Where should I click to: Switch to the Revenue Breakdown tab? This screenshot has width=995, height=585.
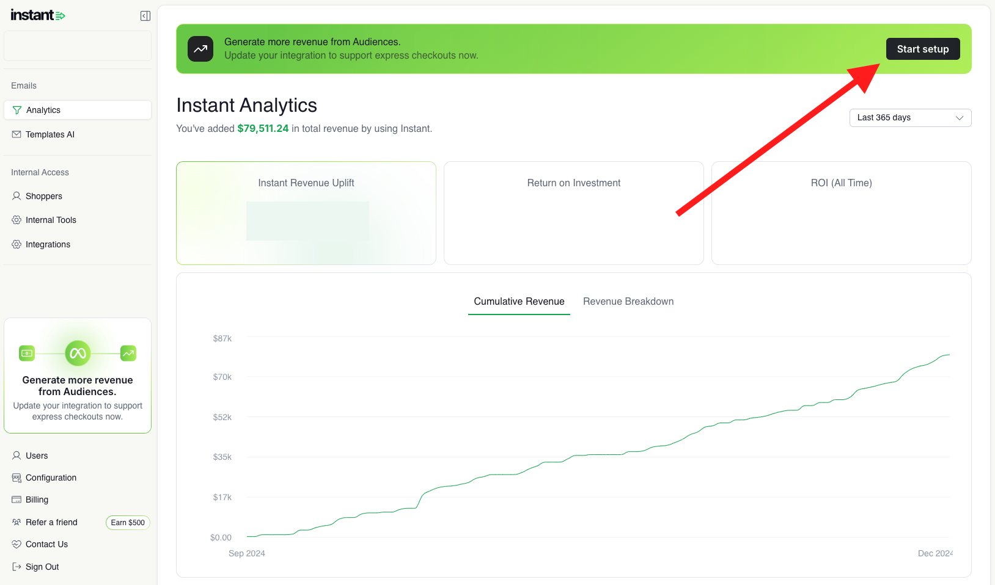[x=628, y=302]
